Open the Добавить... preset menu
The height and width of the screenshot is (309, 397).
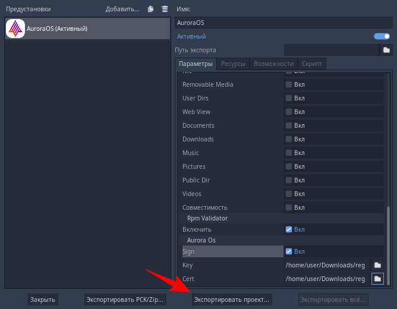tap(122, 9)
